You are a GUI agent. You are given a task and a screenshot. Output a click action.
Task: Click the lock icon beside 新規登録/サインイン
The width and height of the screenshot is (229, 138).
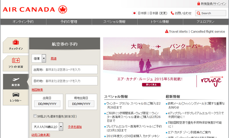[x=198, y=3]
